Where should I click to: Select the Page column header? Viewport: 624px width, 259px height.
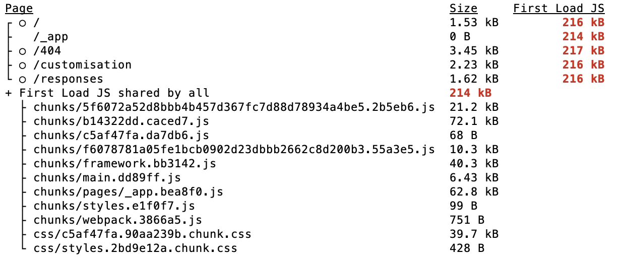(x=19, y=9)
